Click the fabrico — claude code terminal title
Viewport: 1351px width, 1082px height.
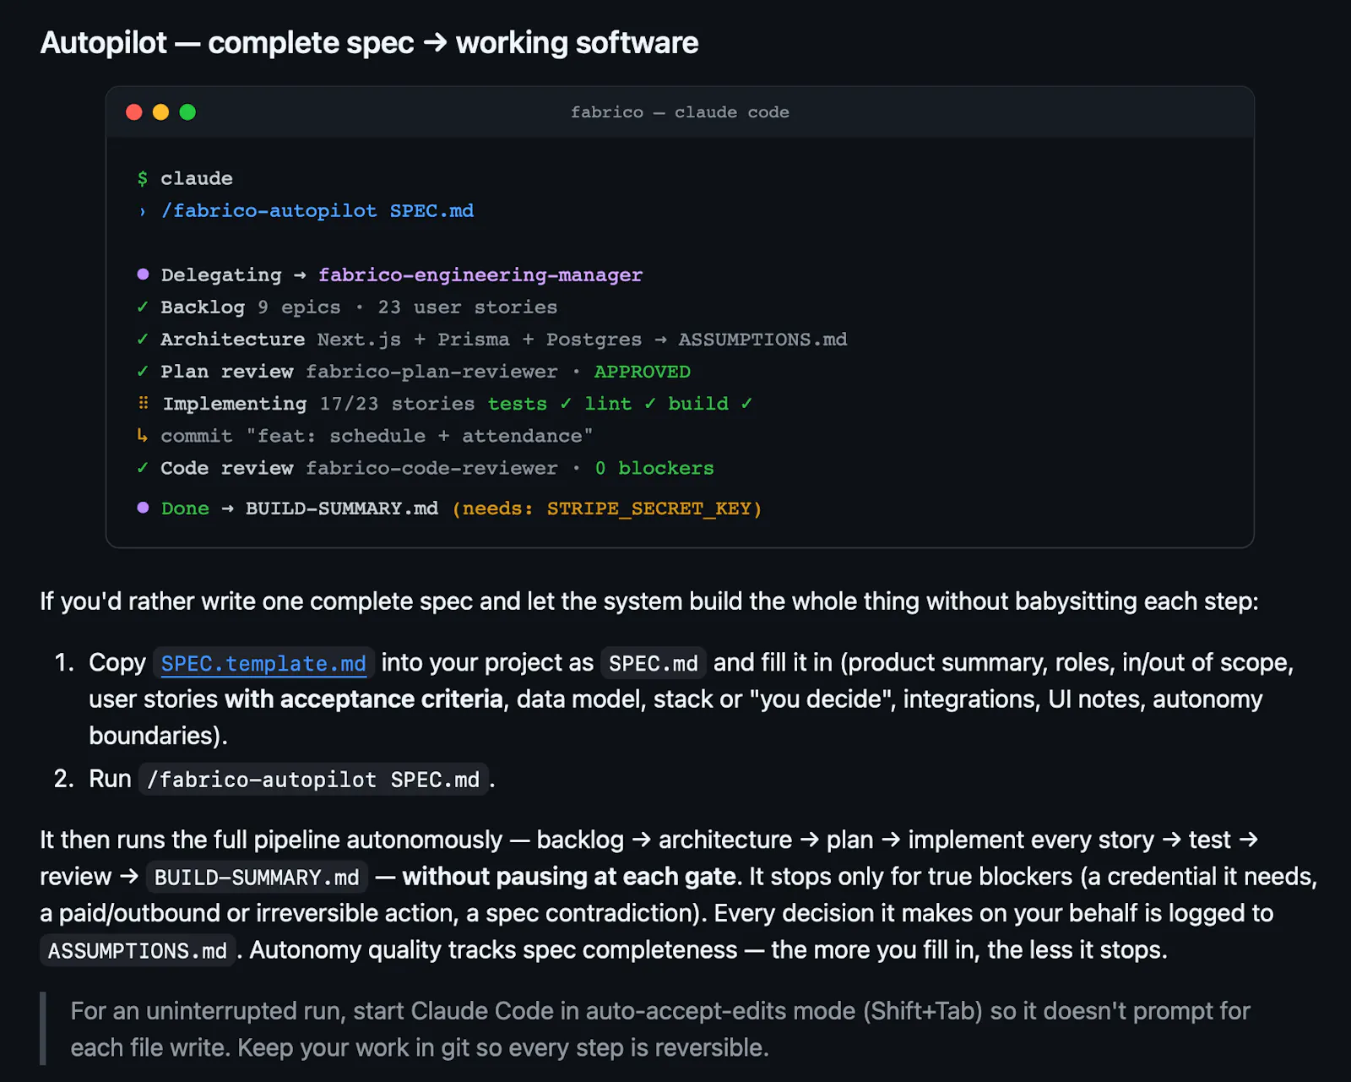680,112
